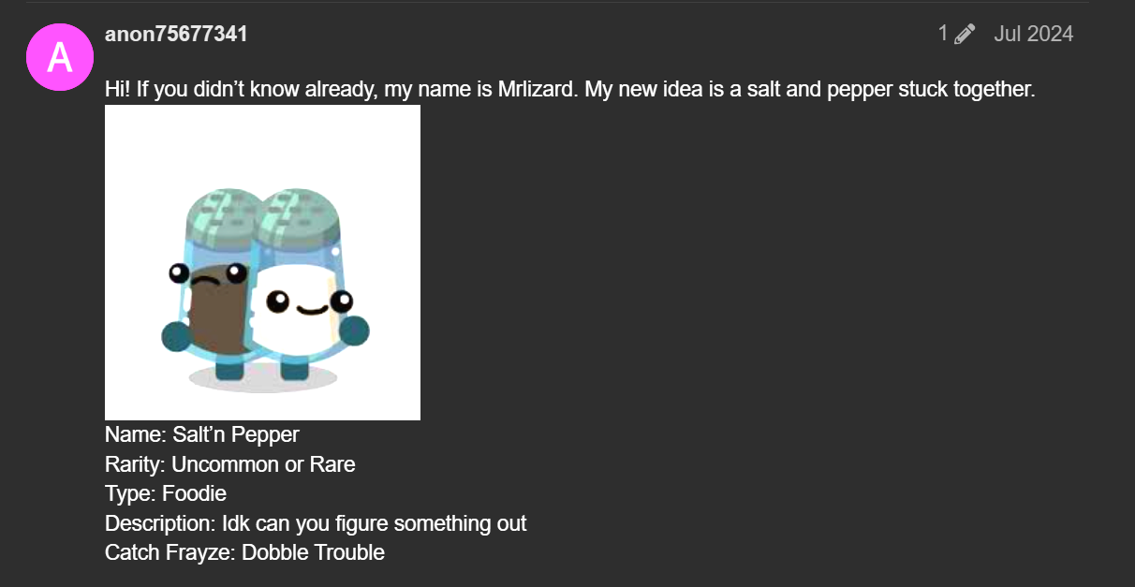Click the "Description: Idk can you figure" line
1135x587 pixels.
point(316,523)
